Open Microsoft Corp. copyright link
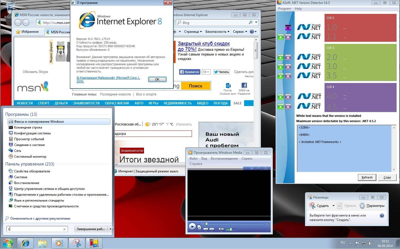Screen dimensions: 400x249 [x=108, y=80]
